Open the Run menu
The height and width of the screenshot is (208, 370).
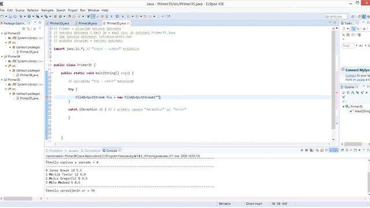(x=83, y=10)
